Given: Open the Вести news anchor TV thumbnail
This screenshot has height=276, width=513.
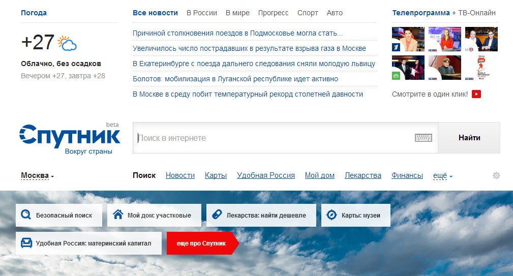Looking at the screenshot, I should pos(445,39).
